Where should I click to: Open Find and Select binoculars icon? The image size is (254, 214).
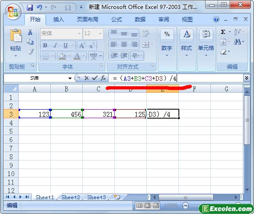[x=237, y=42]
